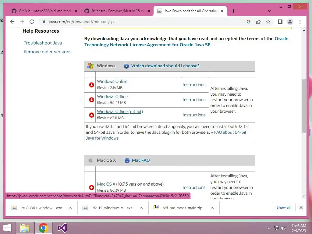312x234 pixels.
Task: Expand options for old-mc-mods-main.zip download
Action: click(x=212, y=208)
